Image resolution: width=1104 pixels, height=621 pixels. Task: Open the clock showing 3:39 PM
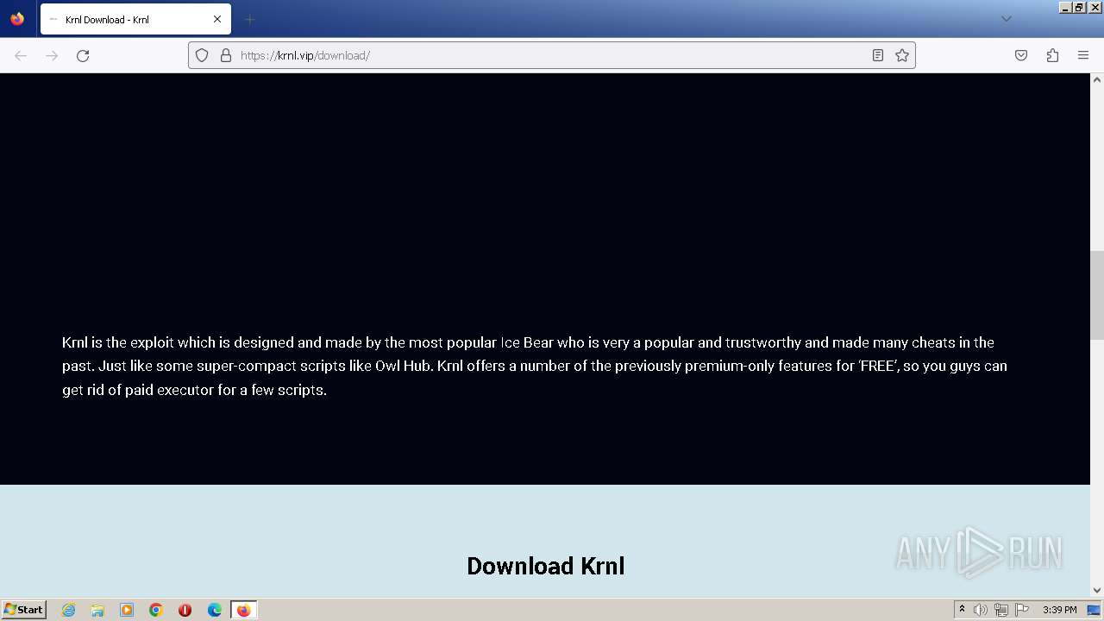click(x=1060, y=610)
